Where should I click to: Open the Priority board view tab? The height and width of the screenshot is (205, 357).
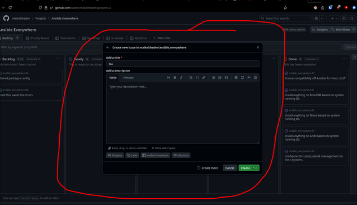(37, 38)
